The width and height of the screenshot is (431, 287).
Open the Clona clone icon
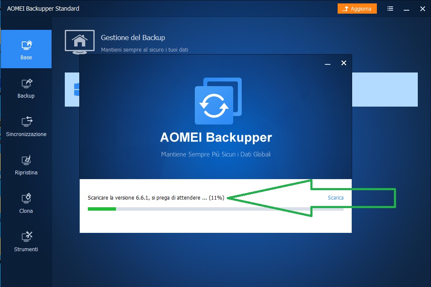[x=26, y=198]
